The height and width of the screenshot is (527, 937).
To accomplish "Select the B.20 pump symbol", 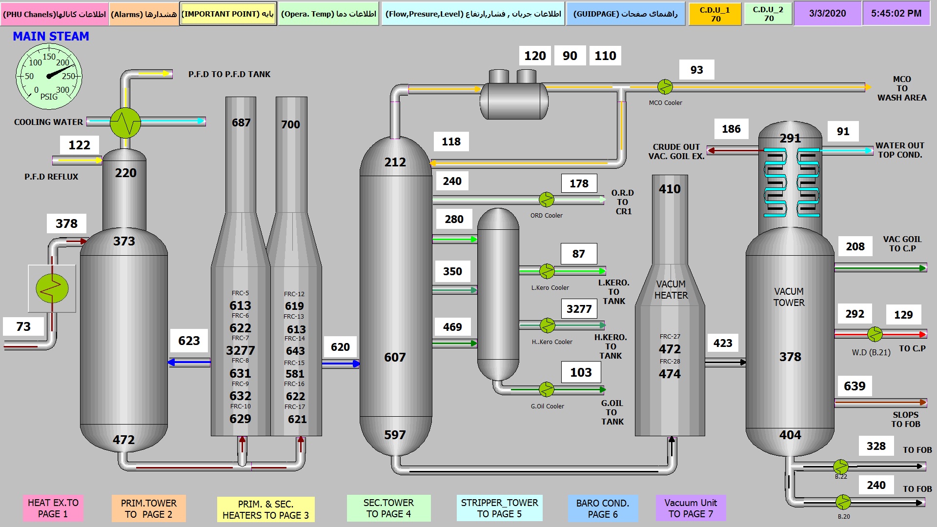I will click(x=843, y=502).
